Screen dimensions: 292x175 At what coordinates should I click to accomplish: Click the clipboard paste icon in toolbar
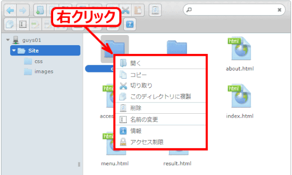[x=138, y=10]
